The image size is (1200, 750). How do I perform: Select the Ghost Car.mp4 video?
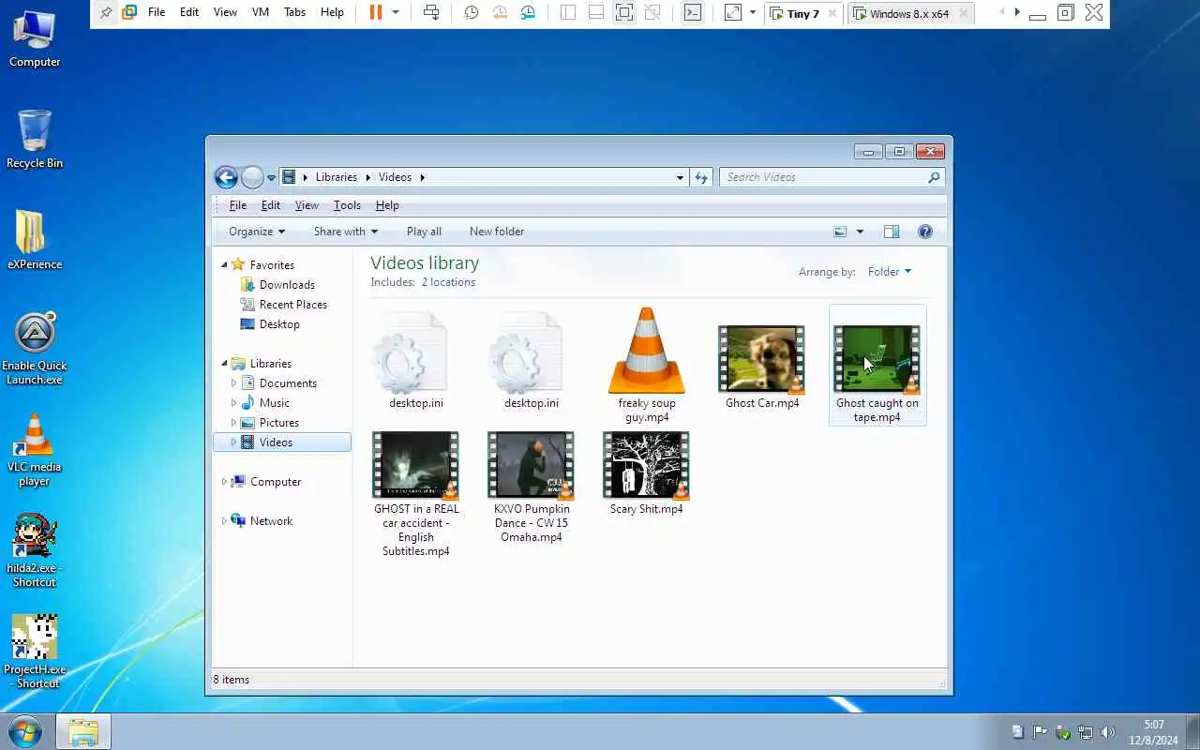762,367
